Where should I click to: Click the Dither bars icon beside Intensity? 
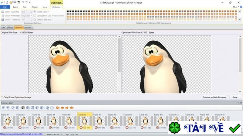[x=3, y=19]
